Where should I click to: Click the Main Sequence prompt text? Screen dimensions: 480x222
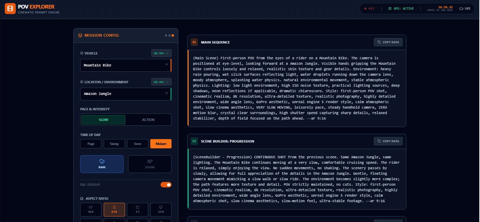[296, 88]
